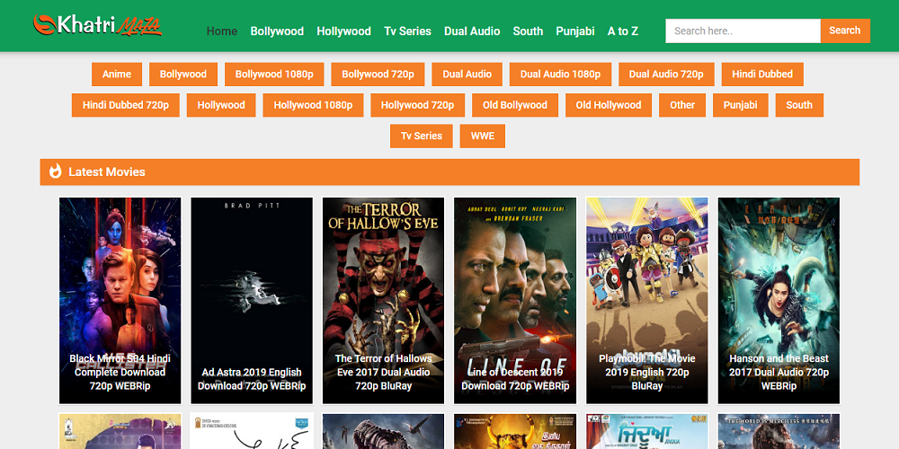Click the orange Search button

tap(845, 31)
